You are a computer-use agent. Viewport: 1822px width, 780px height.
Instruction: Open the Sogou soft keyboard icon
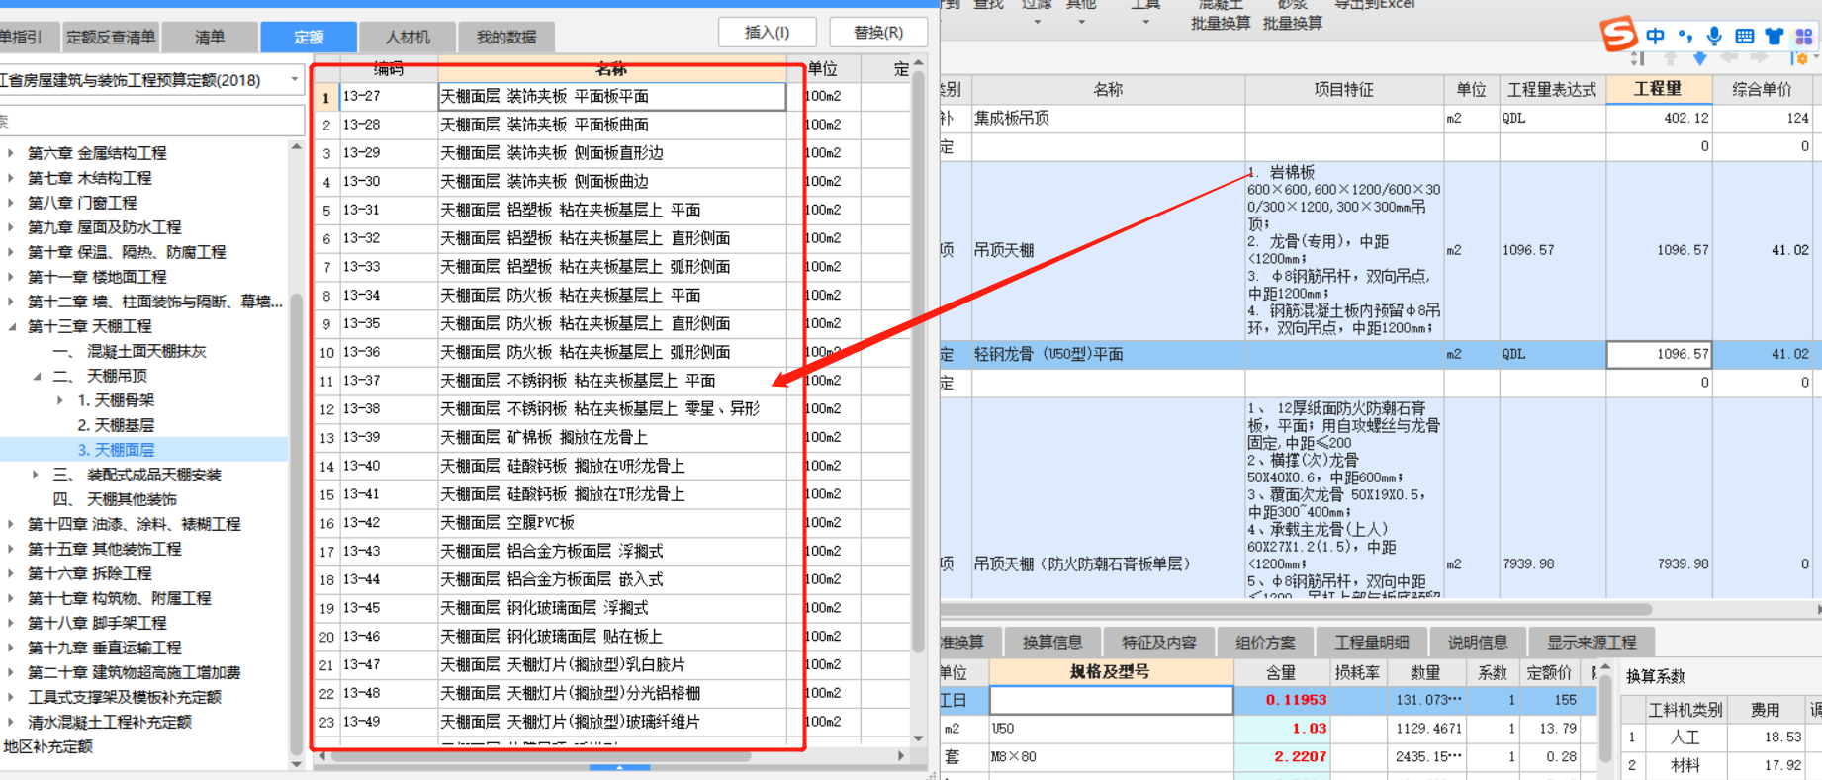pyautogui.click(x=1745, y=36)
